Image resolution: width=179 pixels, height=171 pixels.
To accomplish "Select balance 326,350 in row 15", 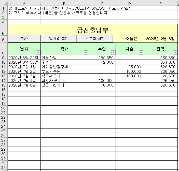I will click(x=160, y=85).
